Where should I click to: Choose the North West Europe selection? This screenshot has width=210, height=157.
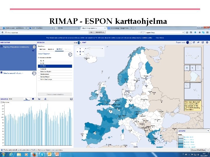[55, 79]
